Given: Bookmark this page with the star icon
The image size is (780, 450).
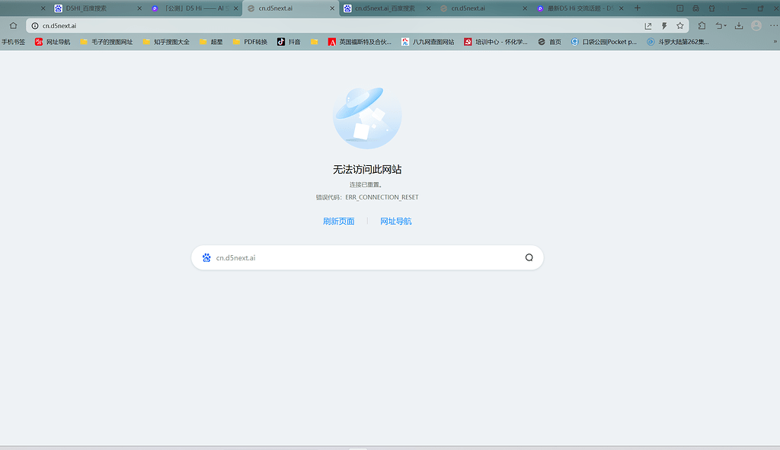Looking at the screenshot, I should [x=680, y=25].
